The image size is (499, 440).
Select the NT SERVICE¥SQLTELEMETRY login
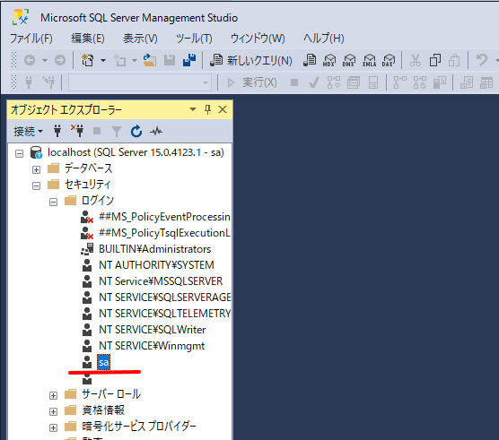click(x=164, y=314)
